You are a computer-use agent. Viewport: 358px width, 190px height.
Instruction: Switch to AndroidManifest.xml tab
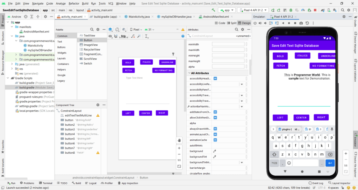point(216,17)
